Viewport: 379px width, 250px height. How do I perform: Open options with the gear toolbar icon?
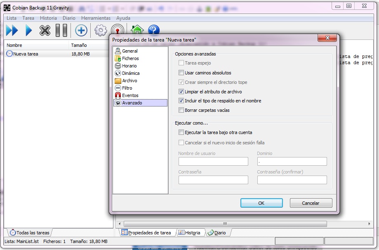(x=101, y=30)
